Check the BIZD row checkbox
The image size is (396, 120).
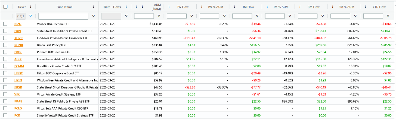pos(5,24)
